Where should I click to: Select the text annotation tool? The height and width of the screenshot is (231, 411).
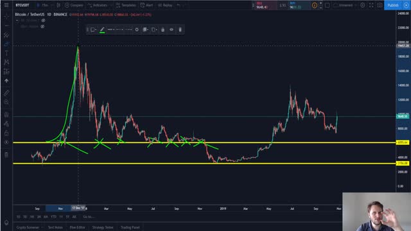[x=6, y=53]
